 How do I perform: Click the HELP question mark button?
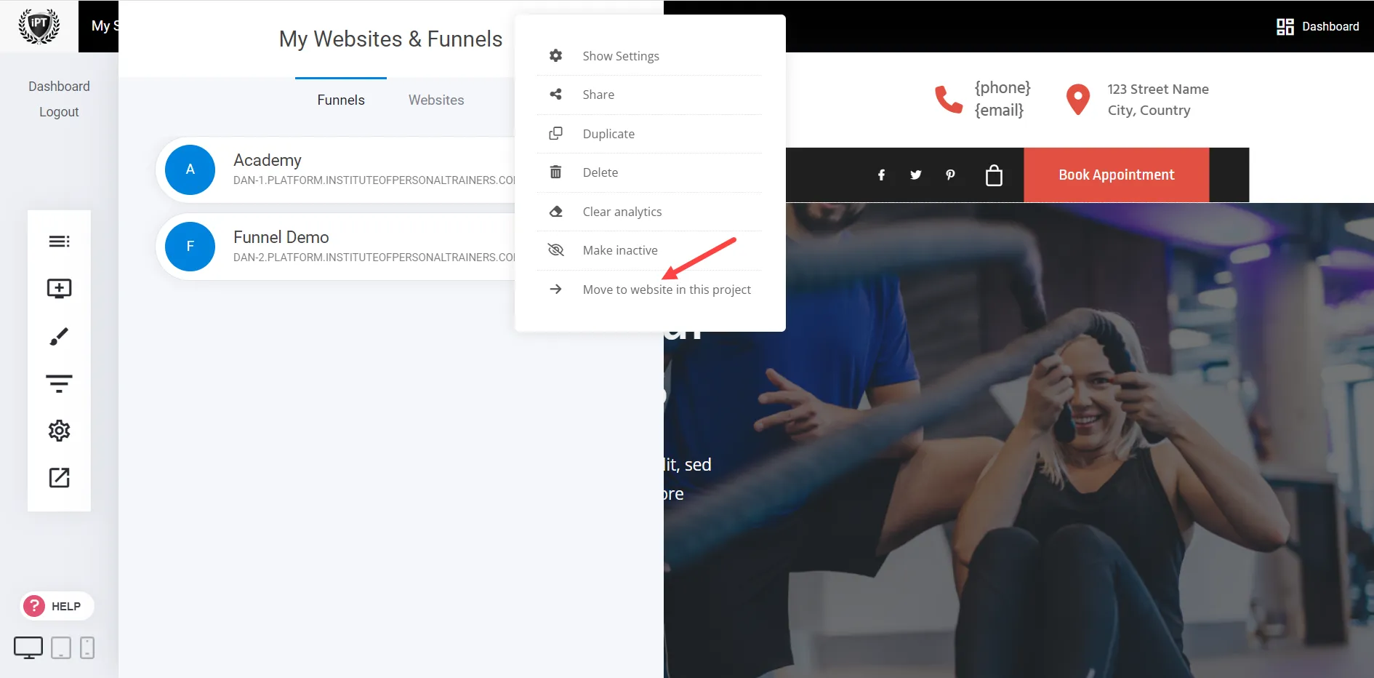(x=57, y=606)
